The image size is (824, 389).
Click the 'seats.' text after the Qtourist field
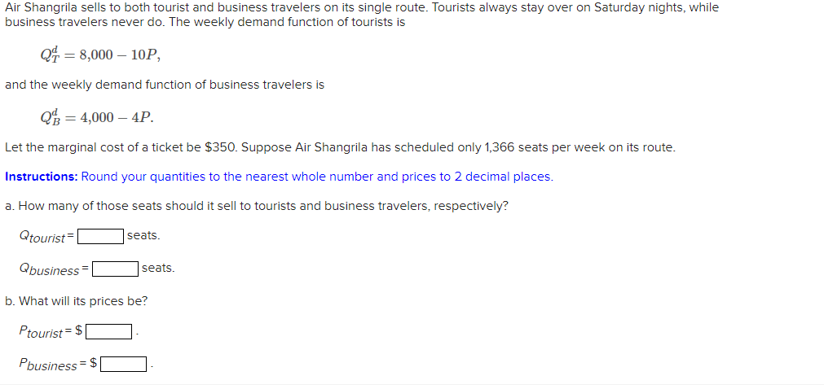coord(143,236)
